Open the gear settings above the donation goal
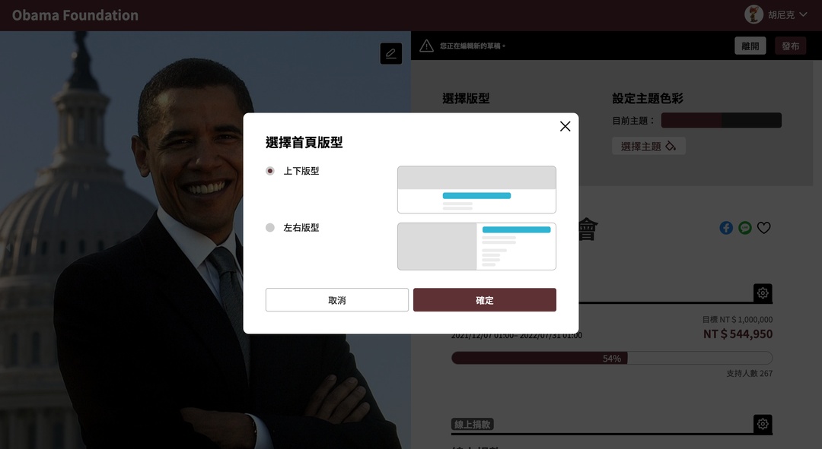This screenshot has width=822, height=449. pos(763,293)
